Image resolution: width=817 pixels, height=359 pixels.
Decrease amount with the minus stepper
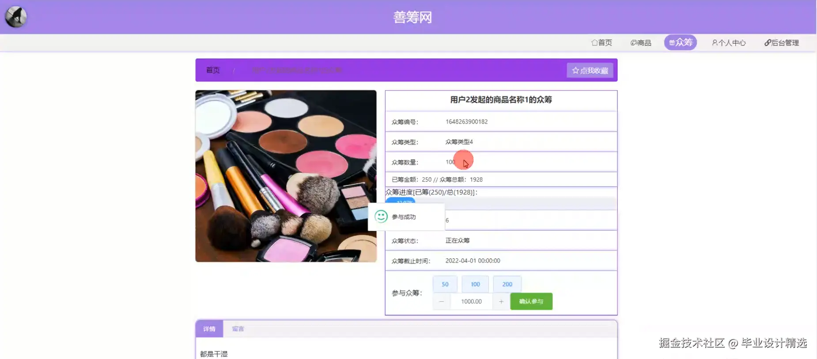tap(442, 302)
